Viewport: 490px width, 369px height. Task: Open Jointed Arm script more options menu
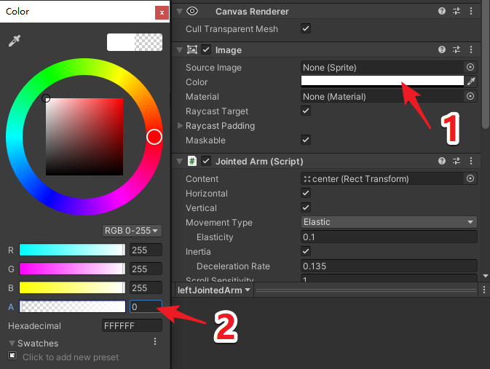point(471,161)
